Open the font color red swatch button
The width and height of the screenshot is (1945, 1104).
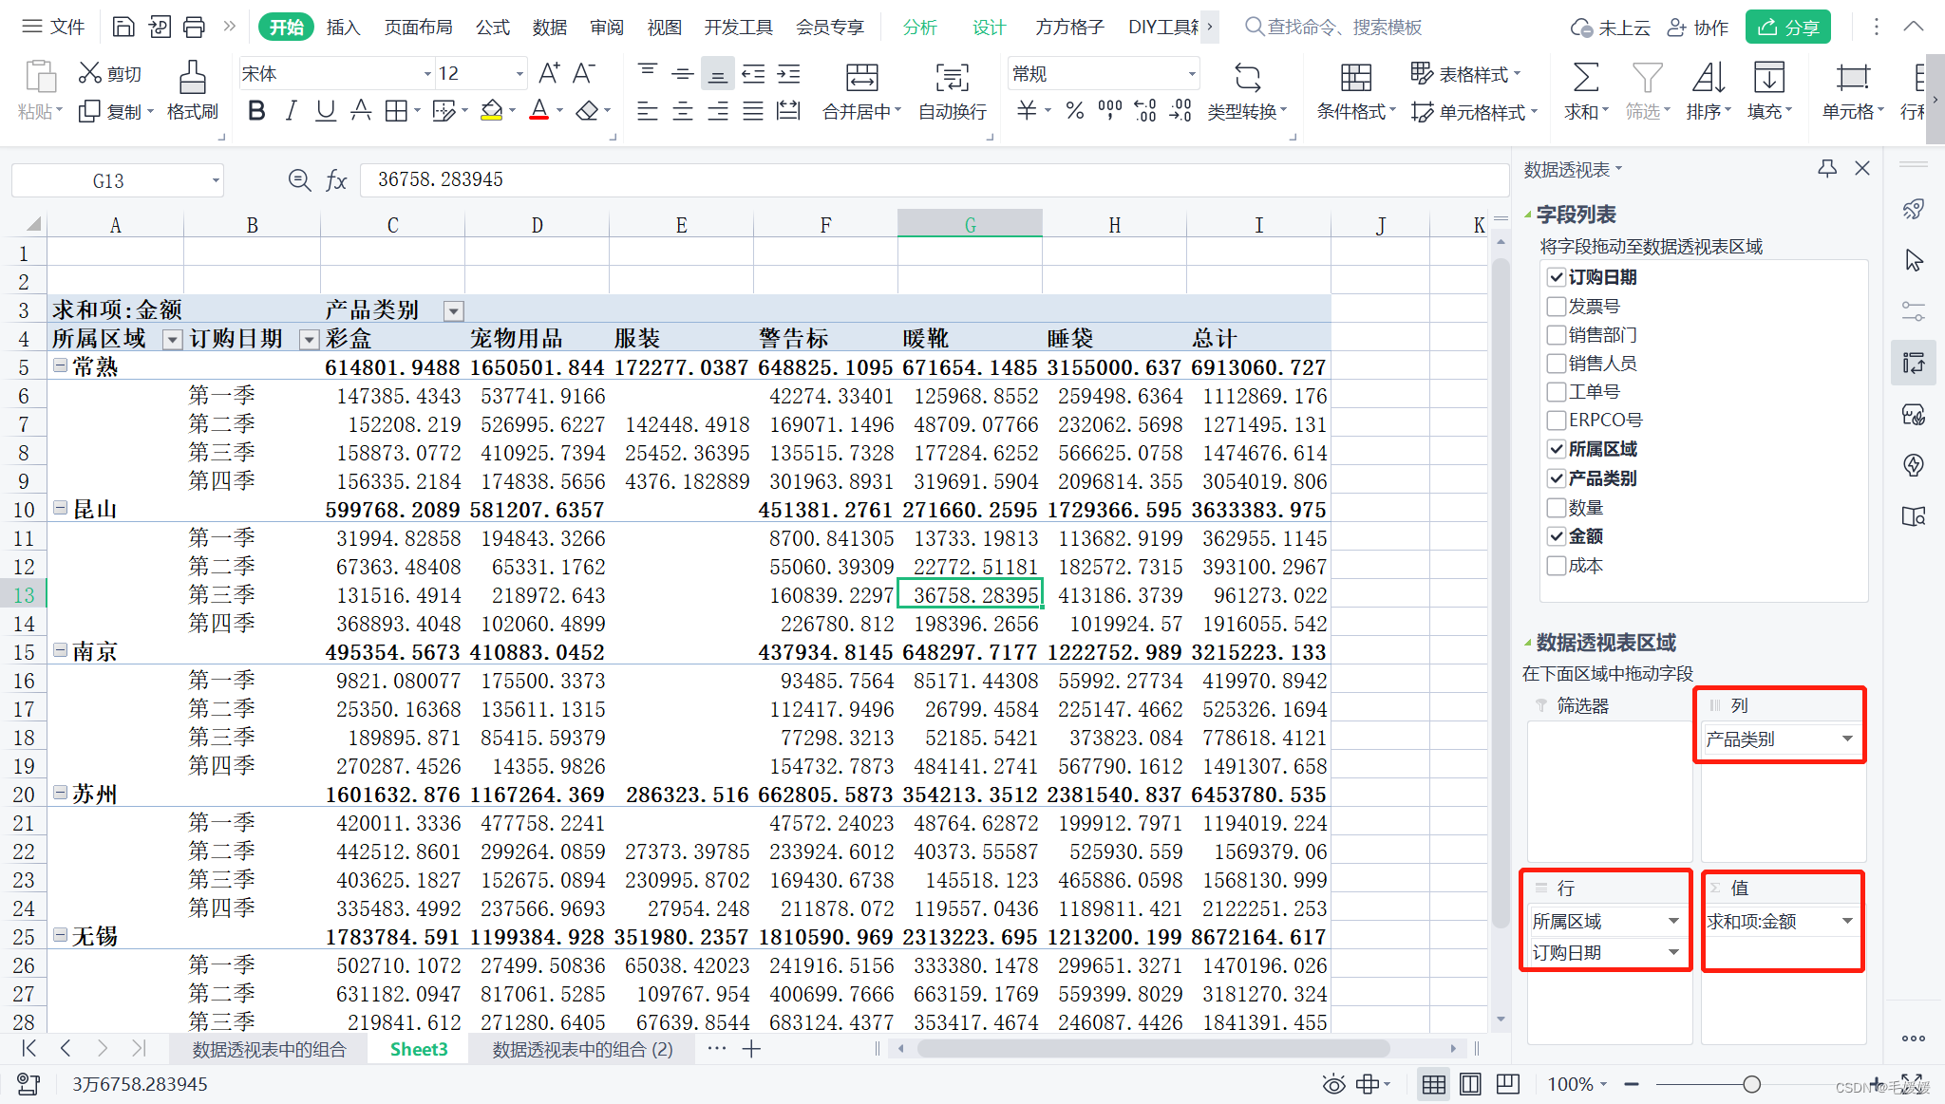(538, 111)
